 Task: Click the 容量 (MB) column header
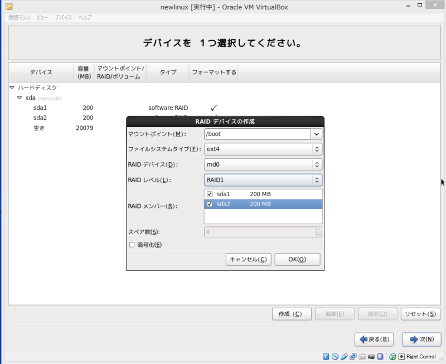click(x=84, y=72)
